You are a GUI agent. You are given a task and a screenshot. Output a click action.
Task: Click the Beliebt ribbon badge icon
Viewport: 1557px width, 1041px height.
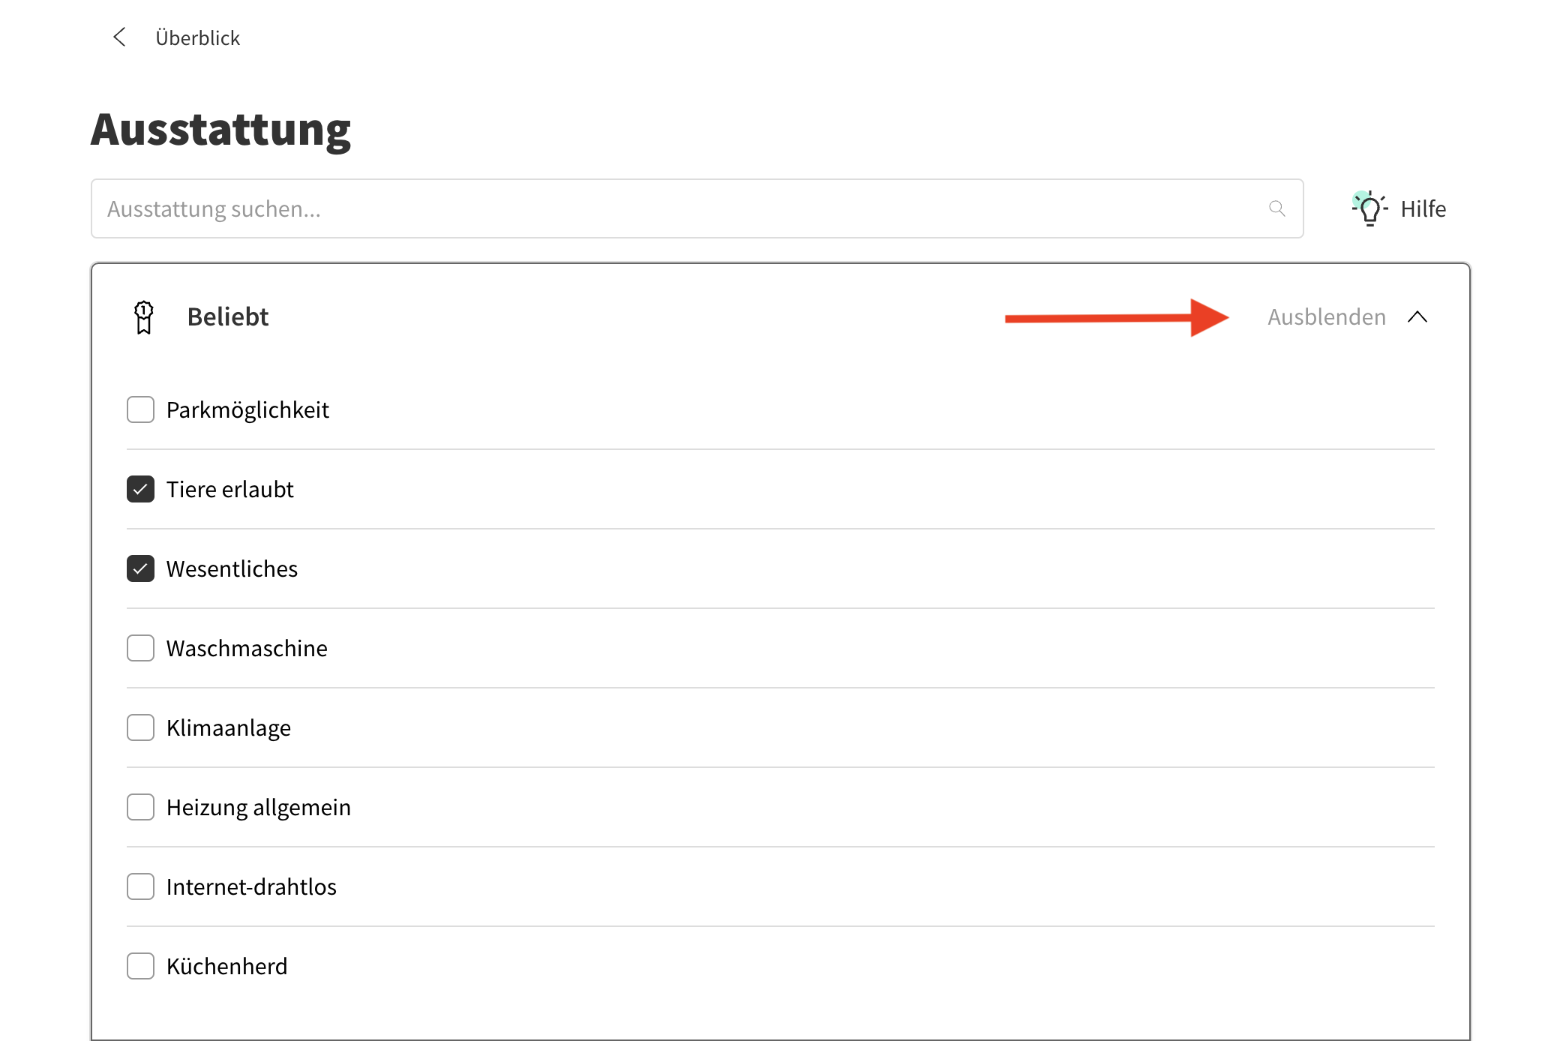pyautogui.click(x=143, y=317)
